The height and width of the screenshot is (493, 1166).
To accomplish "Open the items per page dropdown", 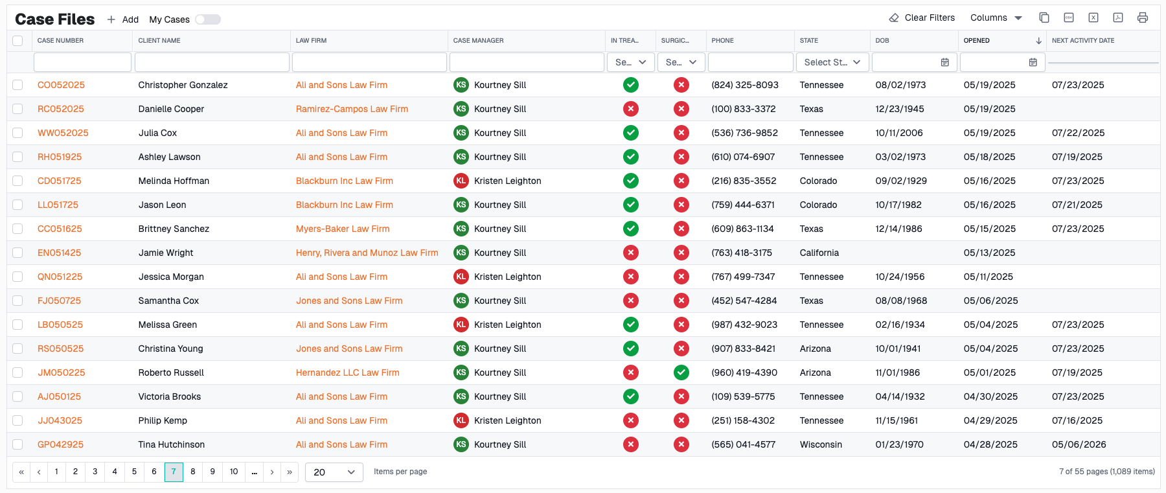I will pos(334,472).
